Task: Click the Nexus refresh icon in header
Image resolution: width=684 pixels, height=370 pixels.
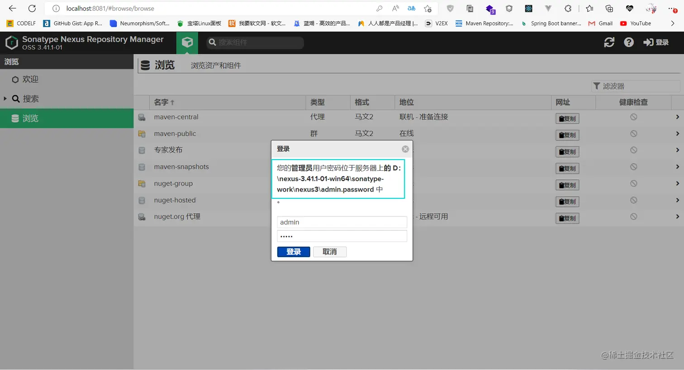Action: coord(609,42)
